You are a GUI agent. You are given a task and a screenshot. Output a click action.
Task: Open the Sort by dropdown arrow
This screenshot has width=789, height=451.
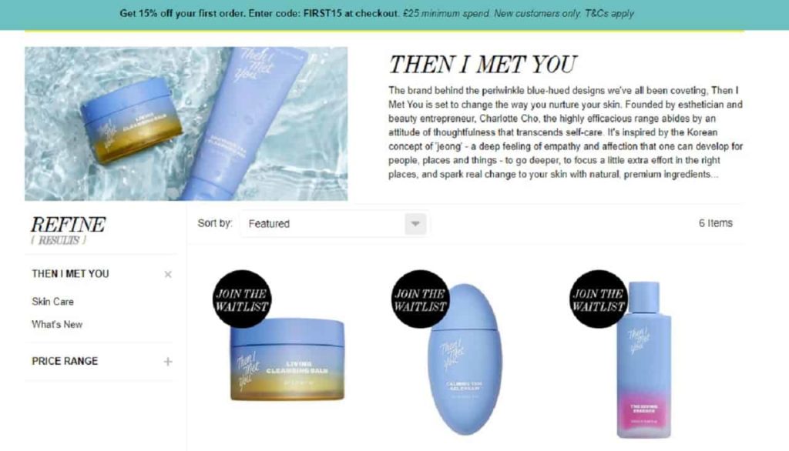[415, 224]
